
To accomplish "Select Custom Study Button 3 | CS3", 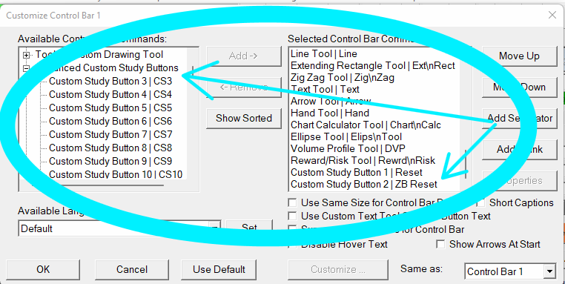I will (110, 82).
